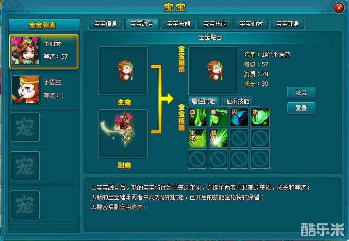Open the 宝宝仙术 tab
Screen dimensions: 349x241
pos(251,24)
